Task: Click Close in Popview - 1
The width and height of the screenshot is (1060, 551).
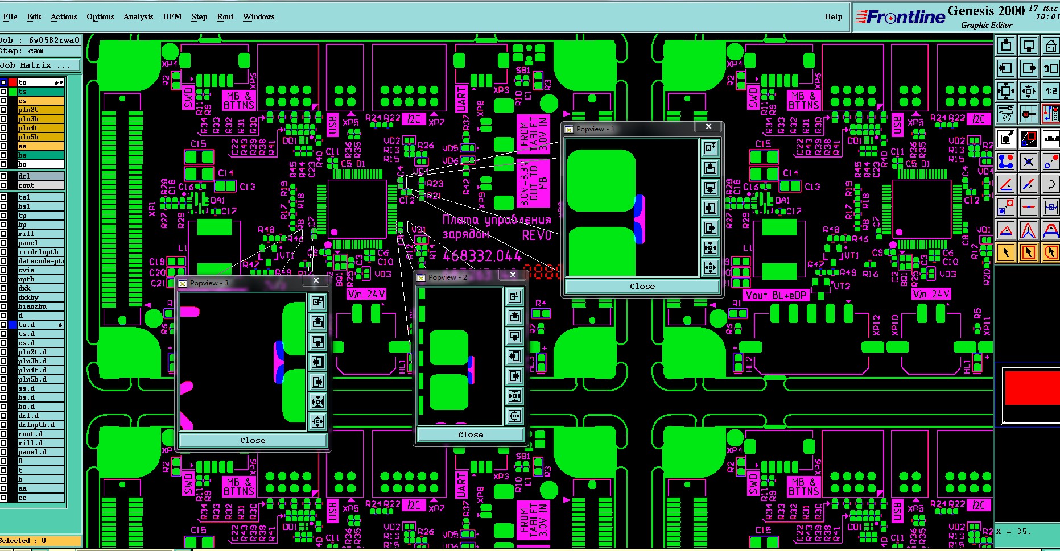Action: point(642,287)
